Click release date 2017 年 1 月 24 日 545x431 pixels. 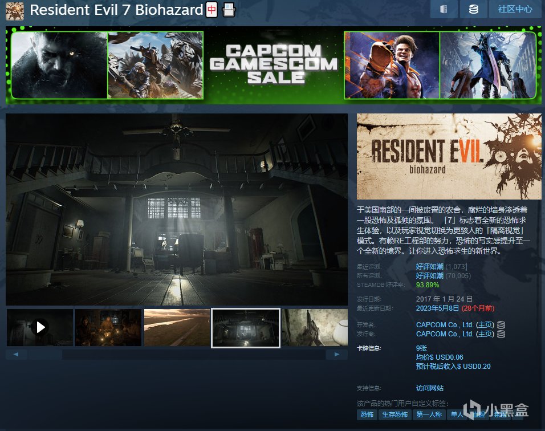pyautogui.click(x=444, y=299)
